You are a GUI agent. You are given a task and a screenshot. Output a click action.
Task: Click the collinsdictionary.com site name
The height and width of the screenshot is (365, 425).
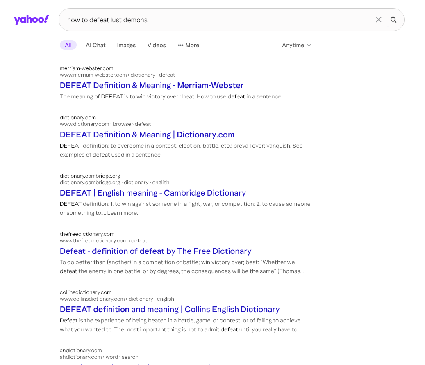coord(86,292)
